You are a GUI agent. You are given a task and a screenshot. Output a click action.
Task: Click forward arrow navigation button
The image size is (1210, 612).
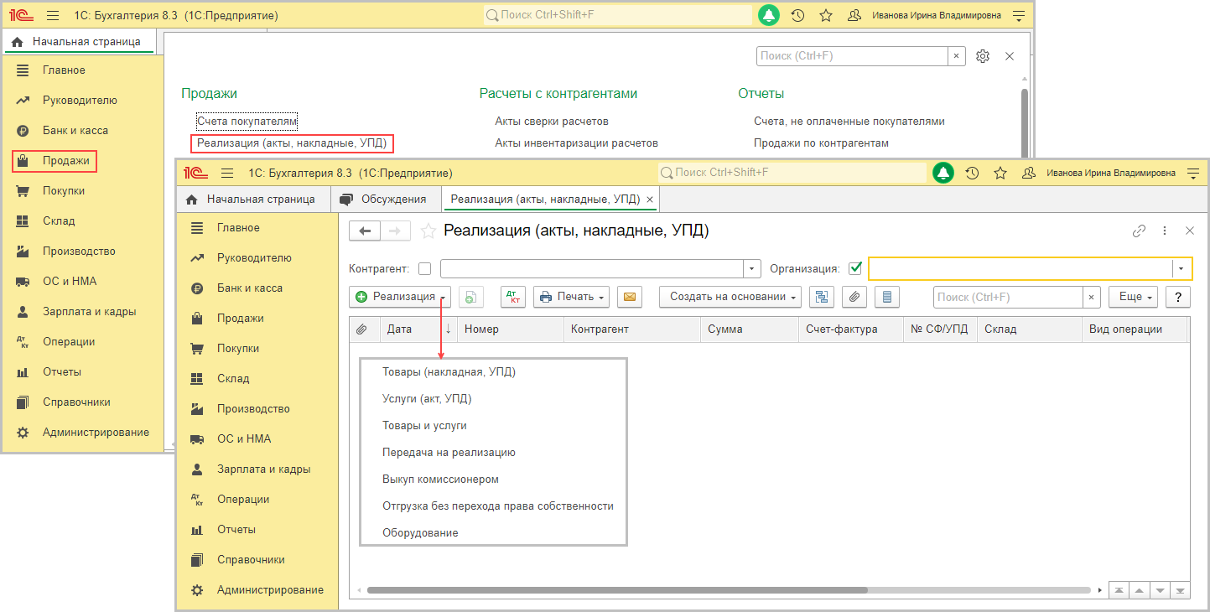[396, 231]
